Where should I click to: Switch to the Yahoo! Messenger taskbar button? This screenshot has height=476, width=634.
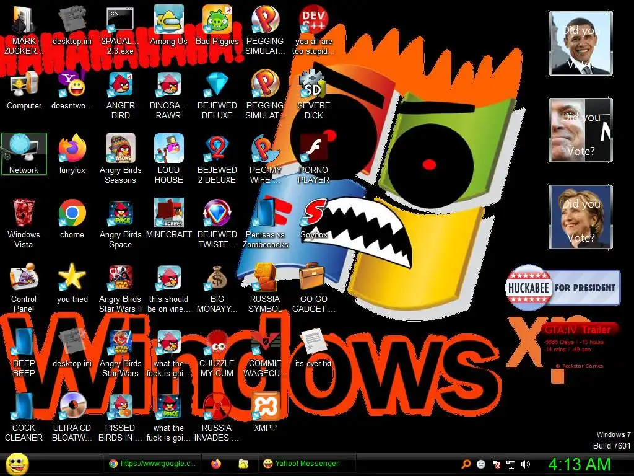coord(306,464)
